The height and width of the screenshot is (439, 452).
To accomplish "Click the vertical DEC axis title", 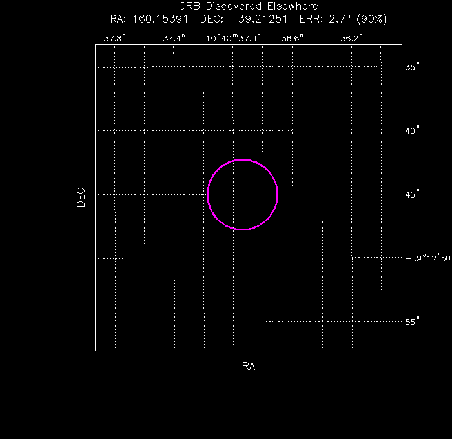I will (x=81, y=198).
